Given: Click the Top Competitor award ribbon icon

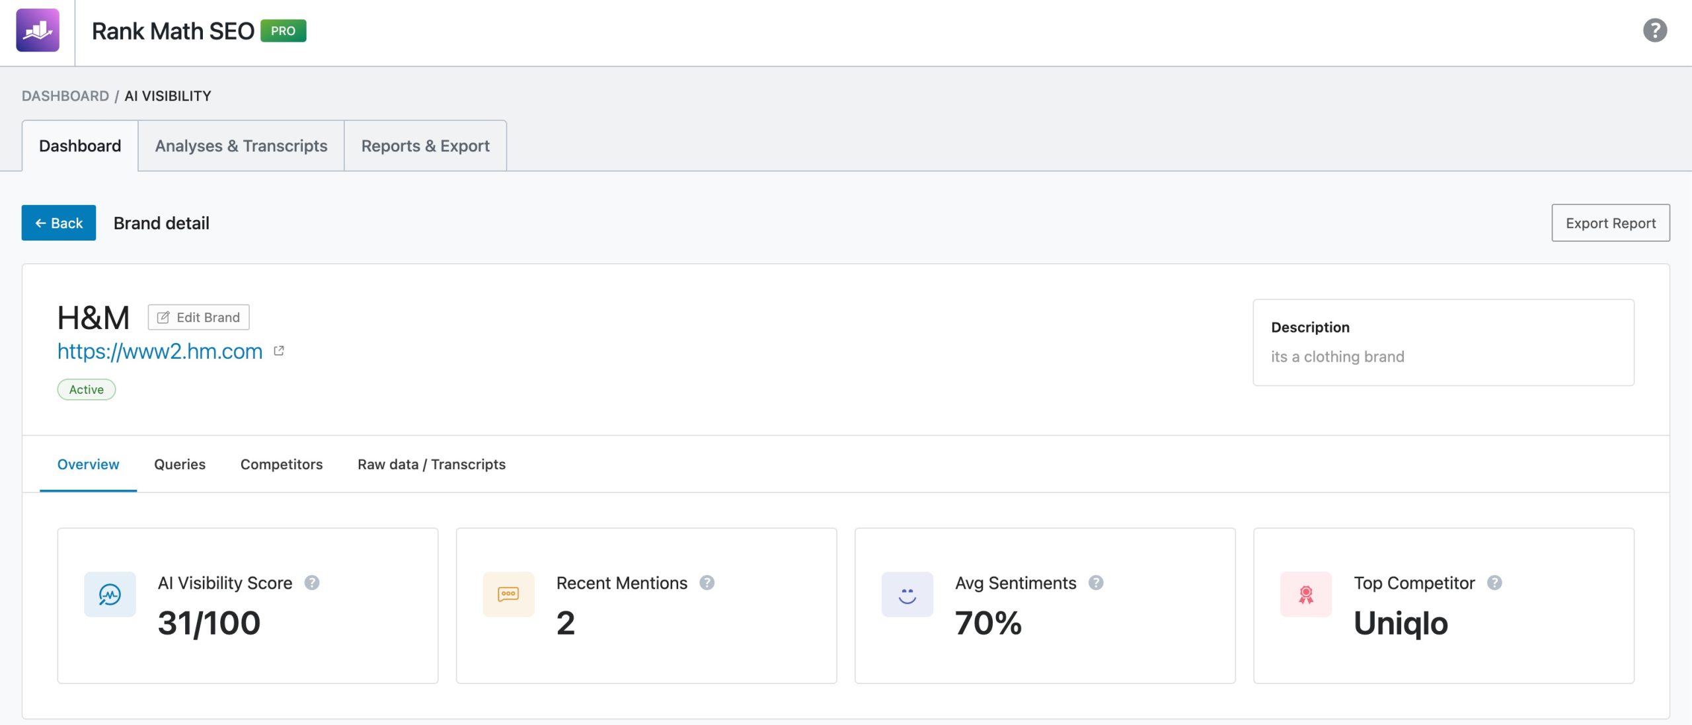Looking at the screenshot, I should click(x=1306, y=594).
